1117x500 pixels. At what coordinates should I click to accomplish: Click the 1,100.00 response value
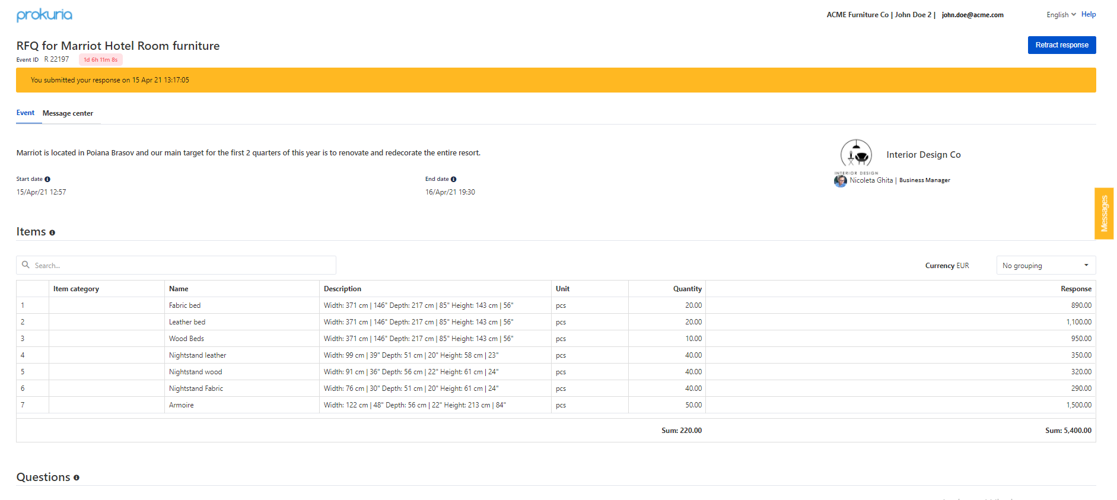tap(1078, 322)
